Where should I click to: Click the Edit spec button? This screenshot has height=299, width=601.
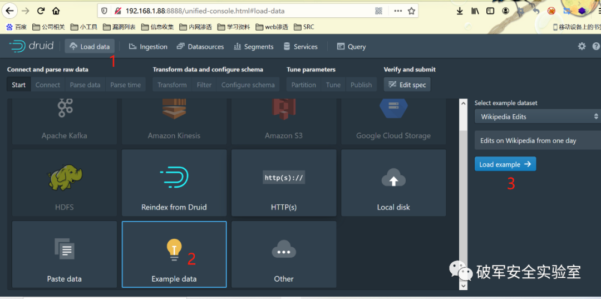[407, 85]
